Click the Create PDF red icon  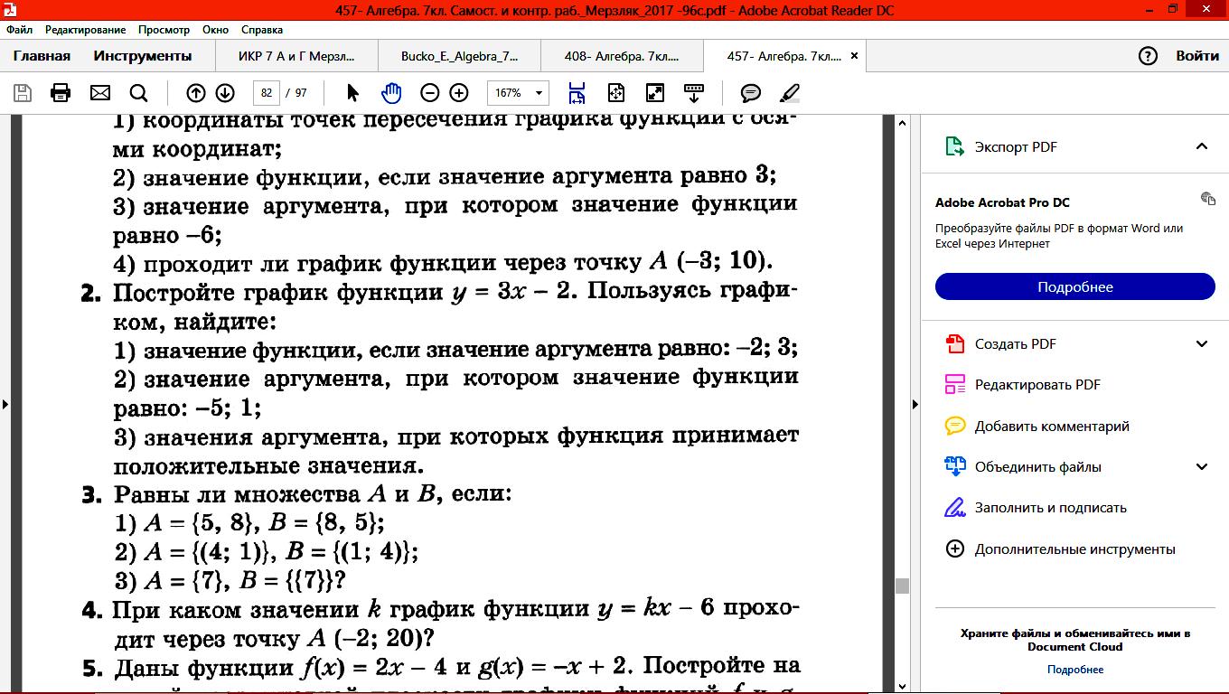(x=954, y=343)
